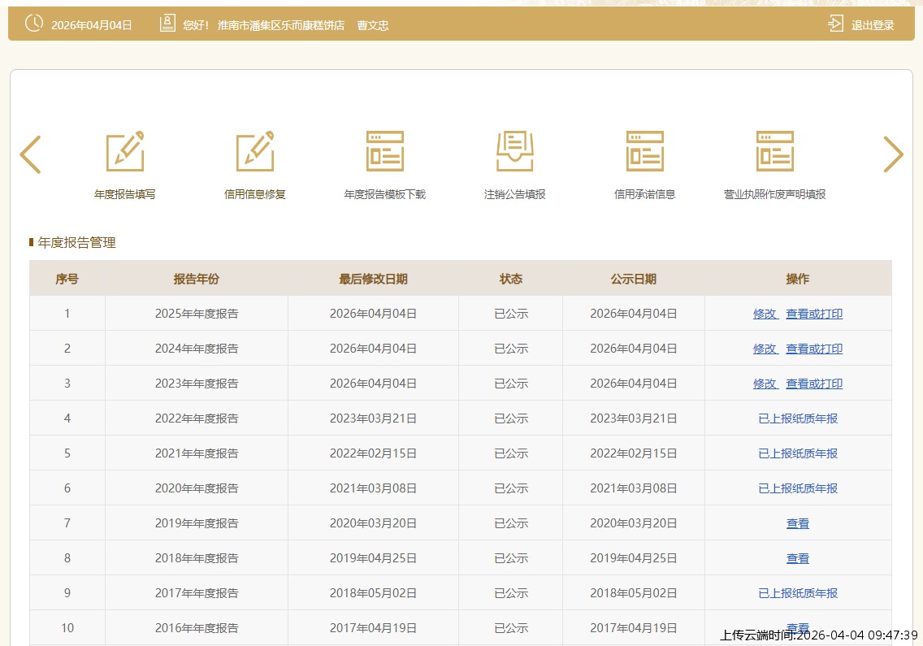Viewport: 923px width, 646px height.
Task: Click the 营业执照作废声明填报 icon
Action: pos(775,151)
